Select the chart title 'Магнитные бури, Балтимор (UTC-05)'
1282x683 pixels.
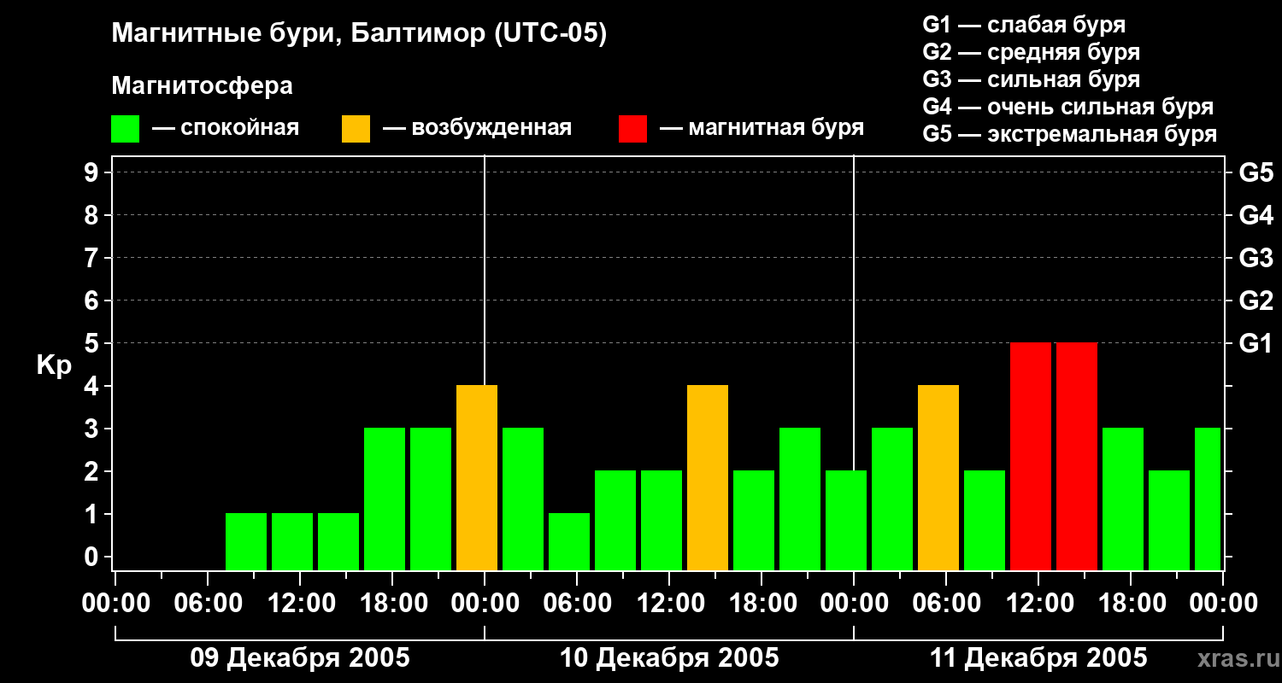(359, 34)
